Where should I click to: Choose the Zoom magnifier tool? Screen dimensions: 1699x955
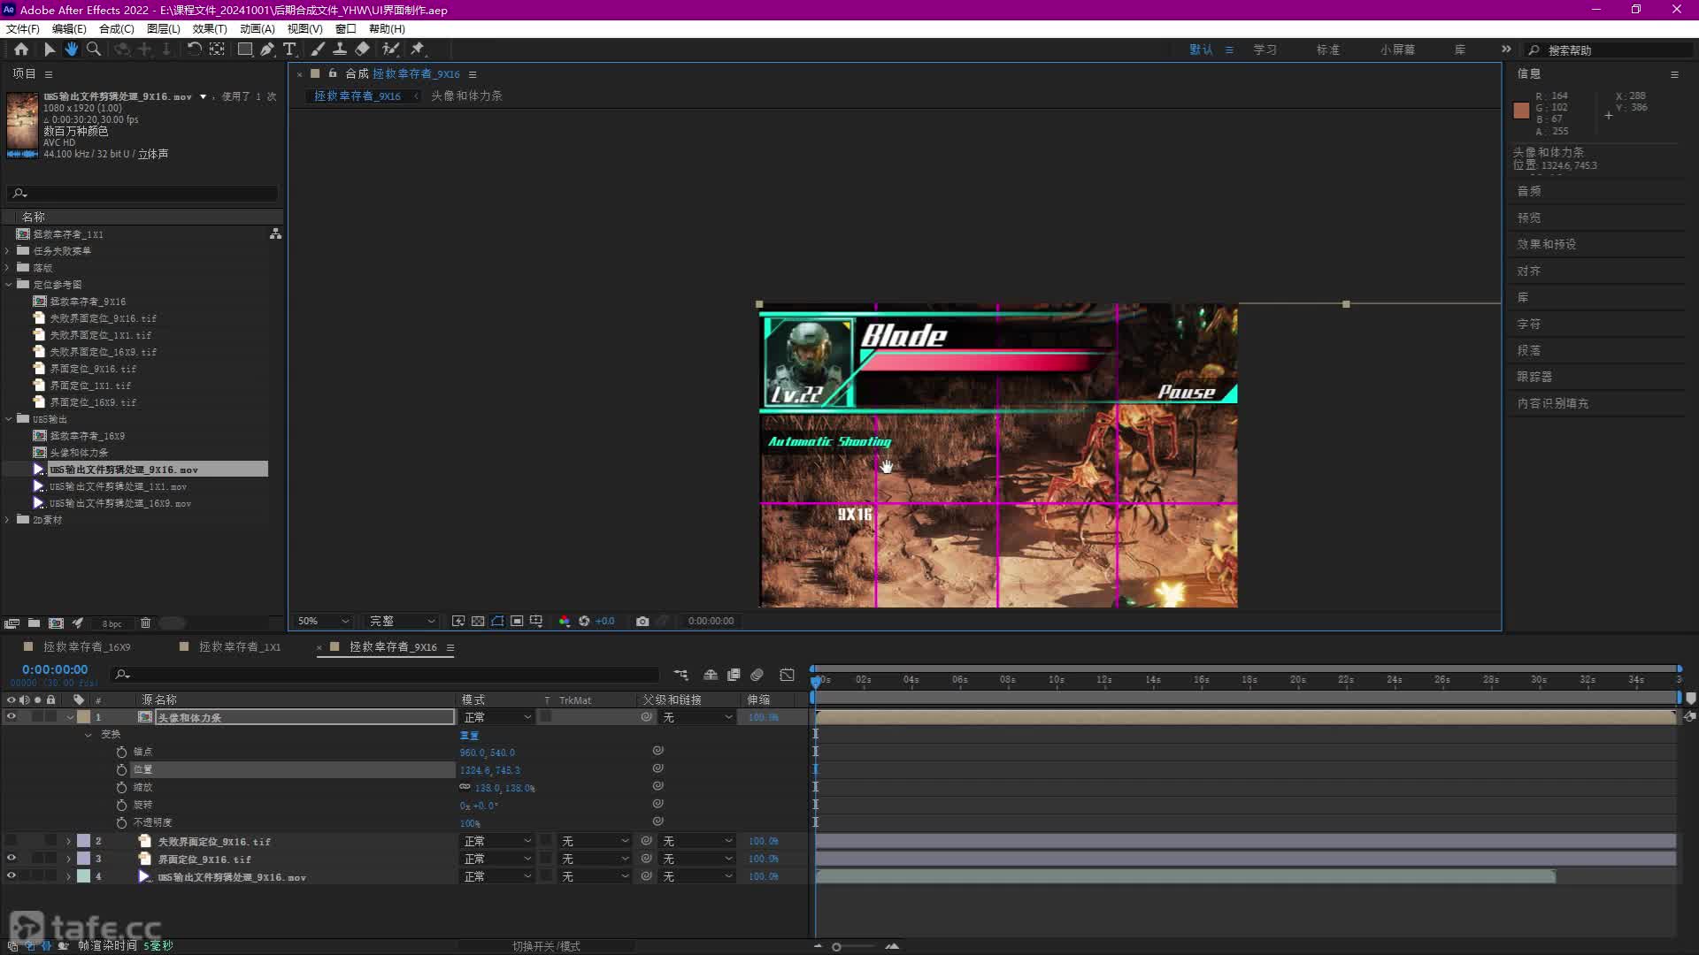coord(94,50)
